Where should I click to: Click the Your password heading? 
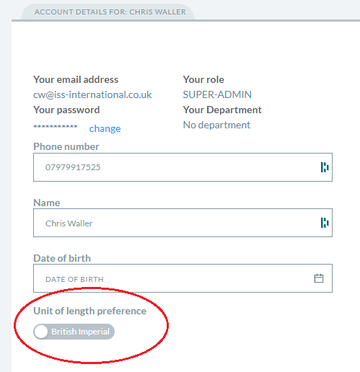coord(66,110)
